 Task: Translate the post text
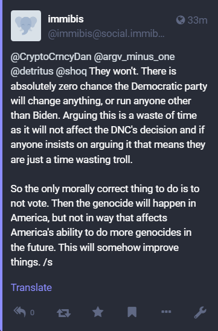pyautogui.click(x=31, y=287)
